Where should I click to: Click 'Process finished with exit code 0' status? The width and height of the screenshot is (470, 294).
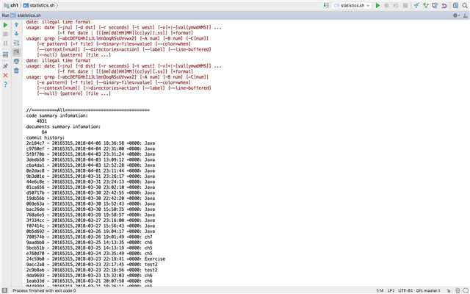44,291
